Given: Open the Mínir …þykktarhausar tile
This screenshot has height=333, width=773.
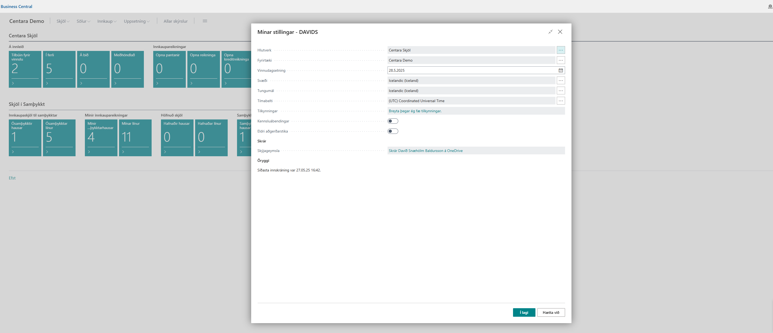Looking at the screenshot, I should (101, 138).
